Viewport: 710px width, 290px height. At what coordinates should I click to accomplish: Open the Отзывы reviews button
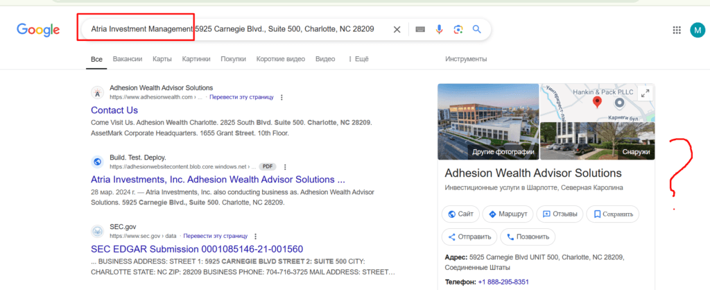pyautogui.click(x=560, y=214)
